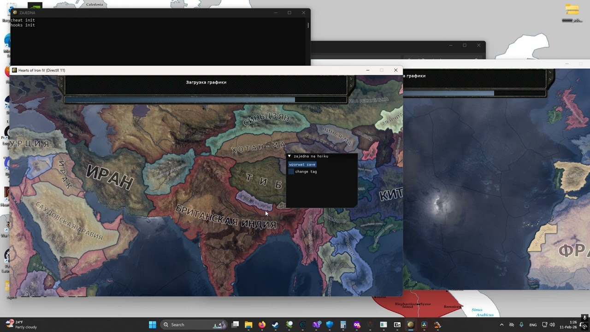Open the purple mask app in the taskbar
This screenshot has height=332, width=590.
pos(357,325)
